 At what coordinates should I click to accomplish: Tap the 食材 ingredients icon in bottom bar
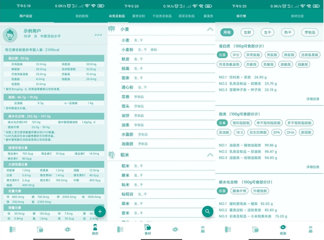[x=148, y=229]
